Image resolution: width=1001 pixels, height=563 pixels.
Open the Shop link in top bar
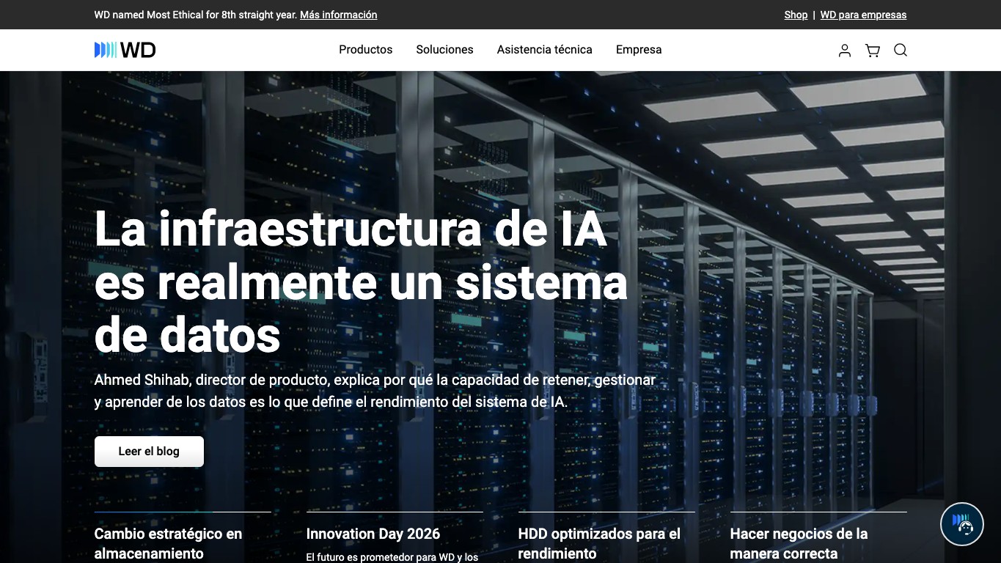796,15
